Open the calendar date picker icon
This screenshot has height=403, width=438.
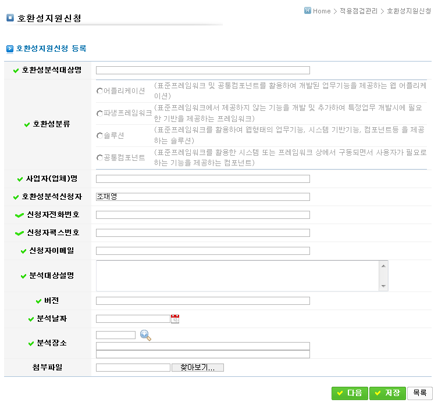point(175,319)
